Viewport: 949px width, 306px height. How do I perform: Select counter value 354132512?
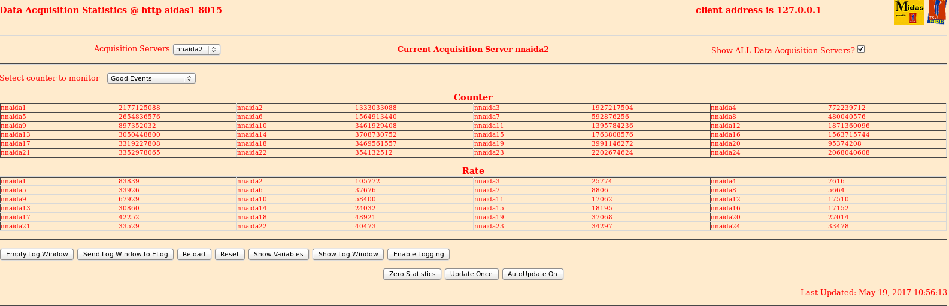[x=374, y=153]
